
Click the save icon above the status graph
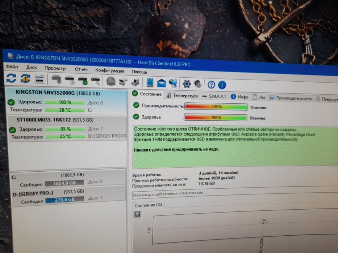click(x=137, y=214)
